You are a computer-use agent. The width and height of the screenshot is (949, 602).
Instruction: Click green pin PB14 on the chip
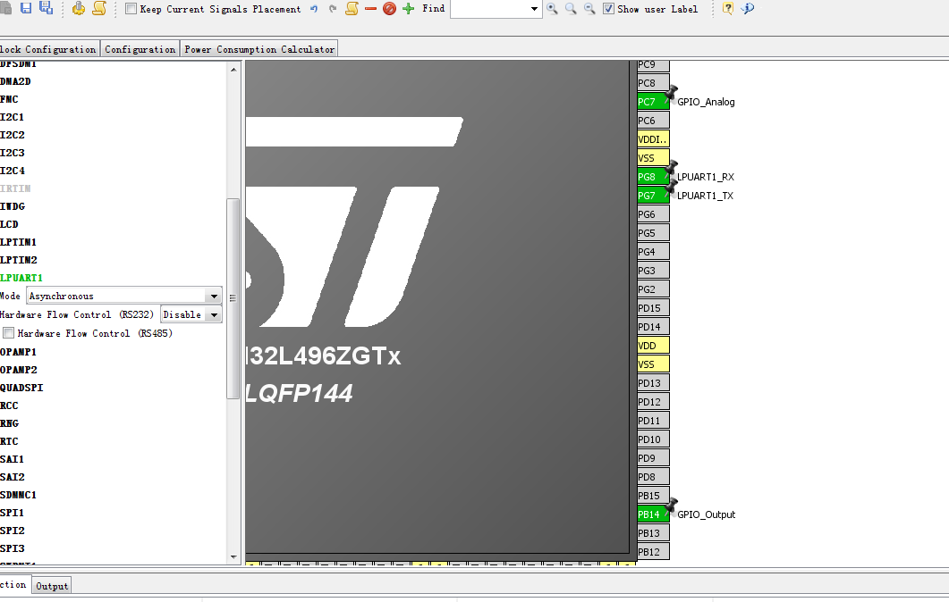[x=653, y=514]
